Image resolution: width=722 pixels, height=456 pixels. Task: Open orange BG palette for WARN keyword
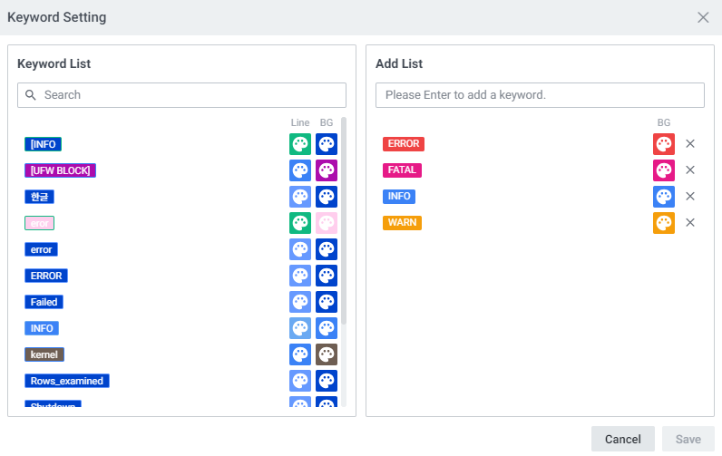coord(664,223)
